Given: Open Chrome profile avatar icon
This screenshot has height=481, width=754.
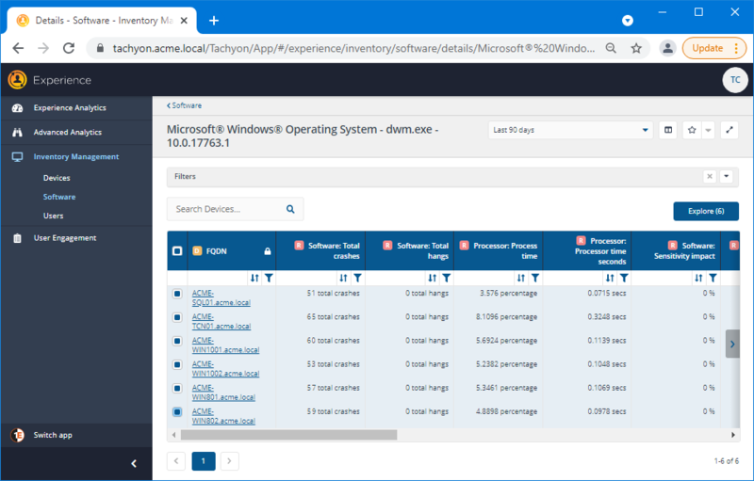Looking at the screenshot, I should (x=667, y=48).
